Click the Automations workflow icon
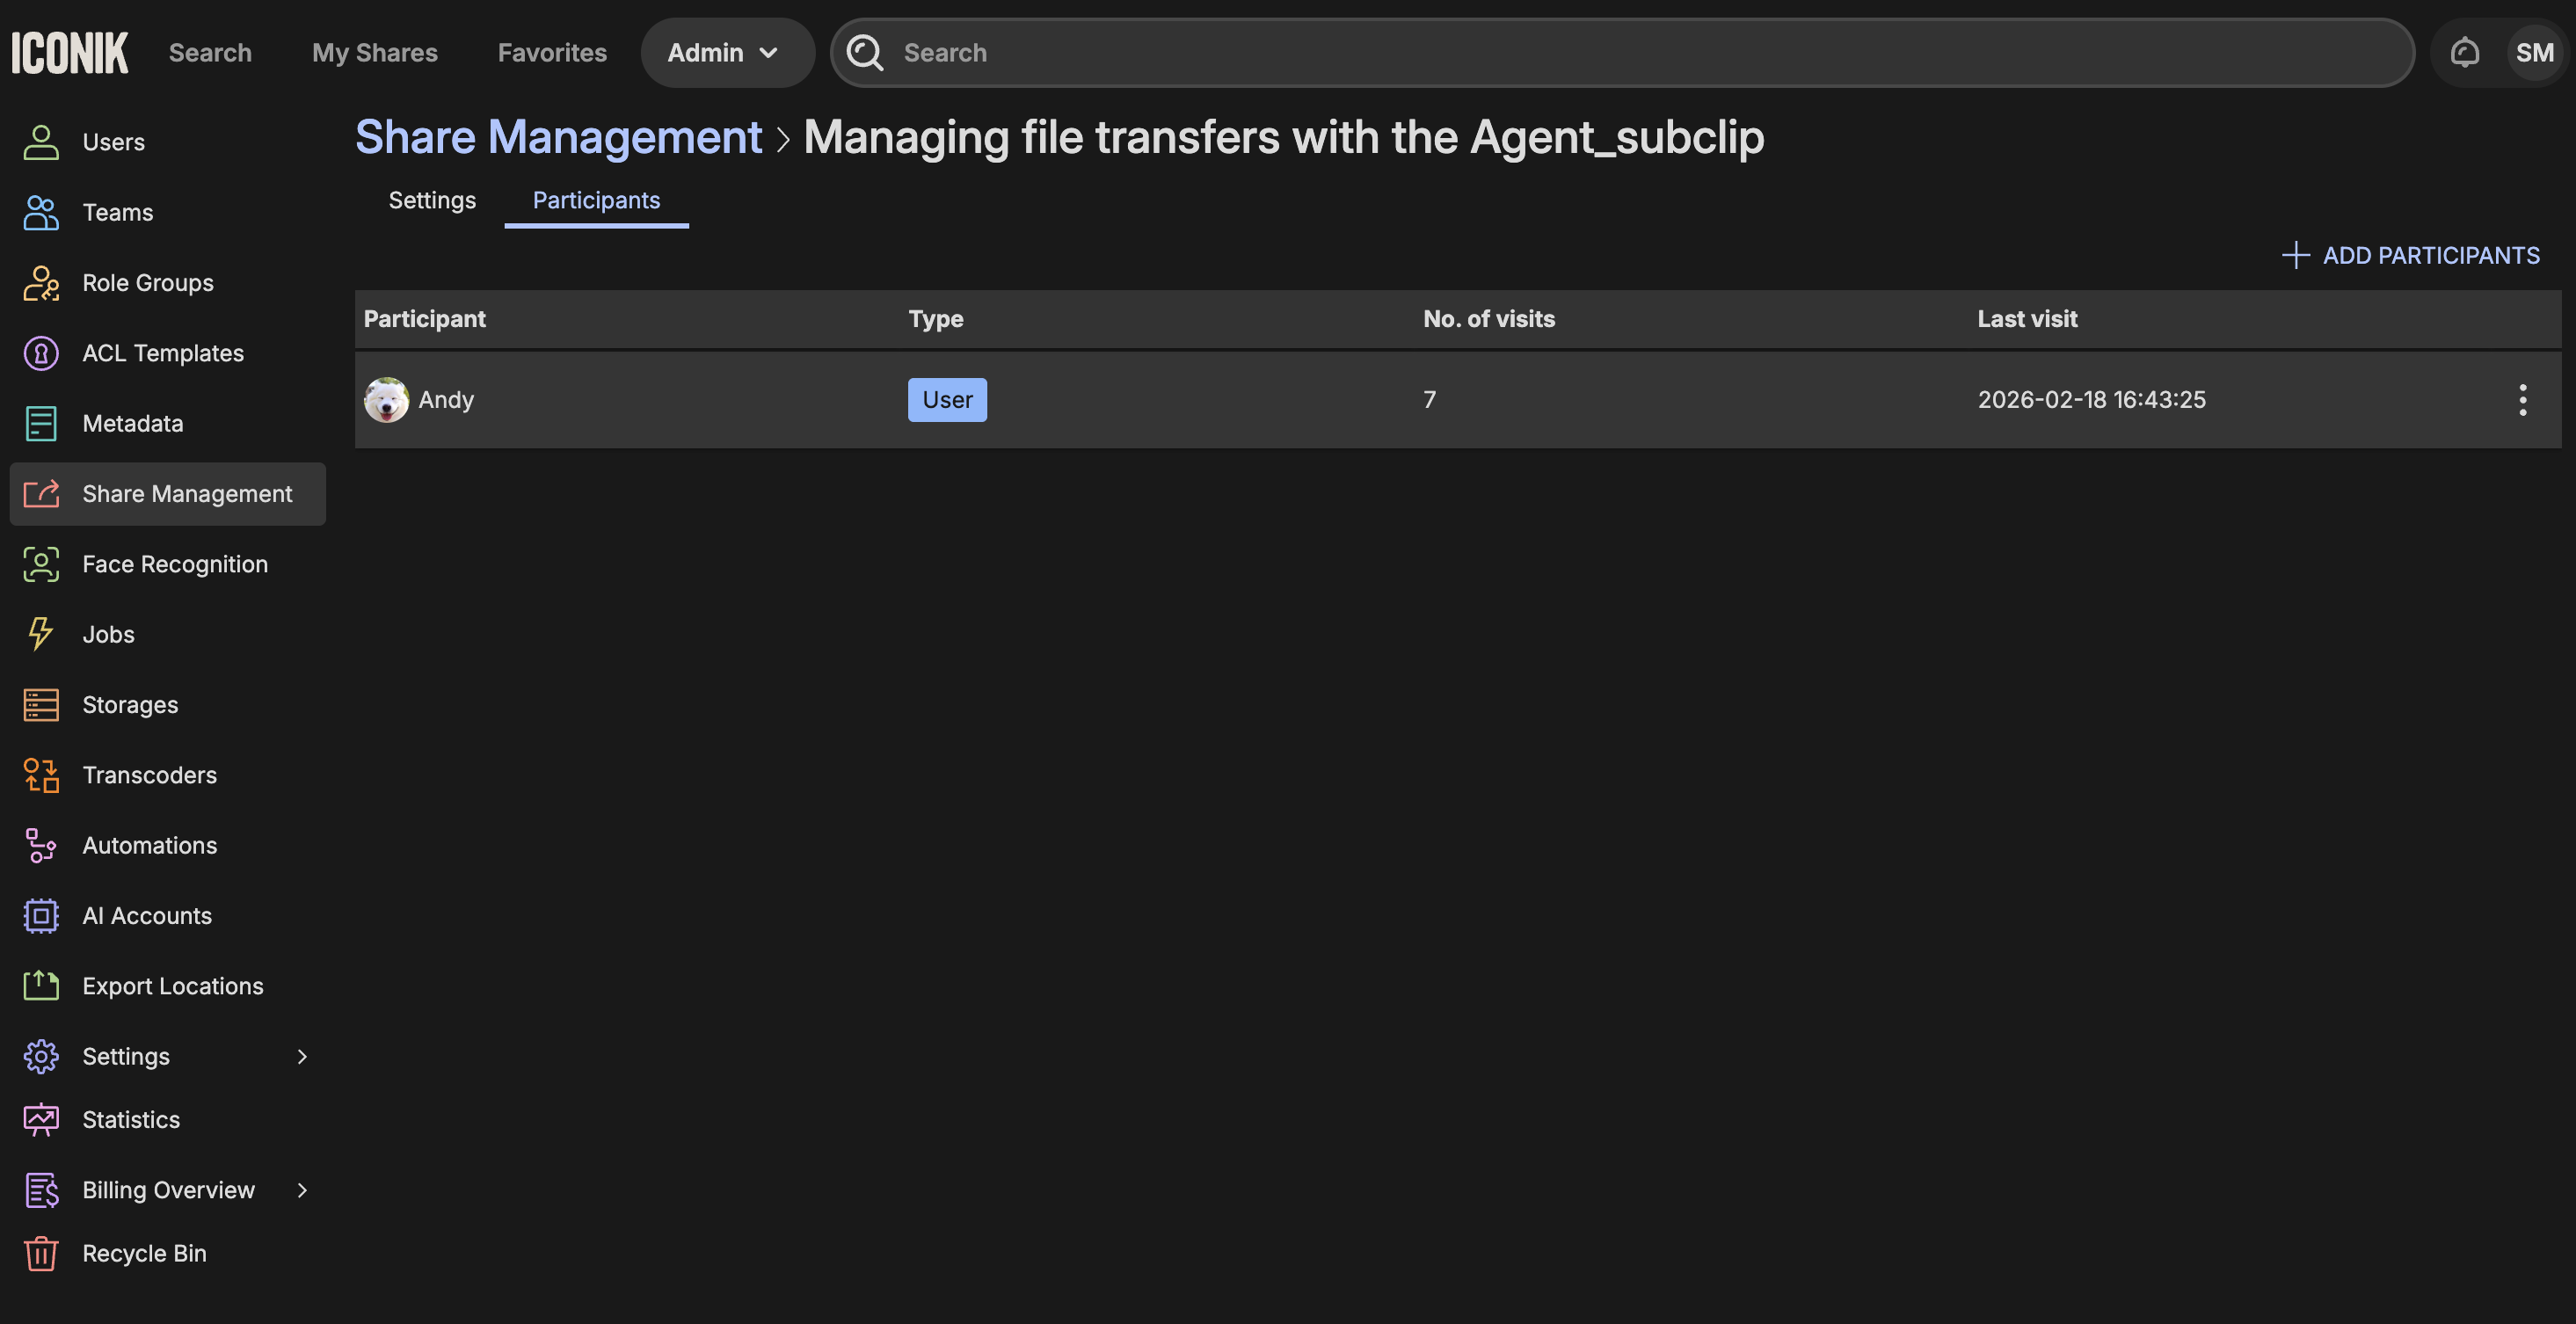Screen dimensions: 2576x1324 point(41,845)
